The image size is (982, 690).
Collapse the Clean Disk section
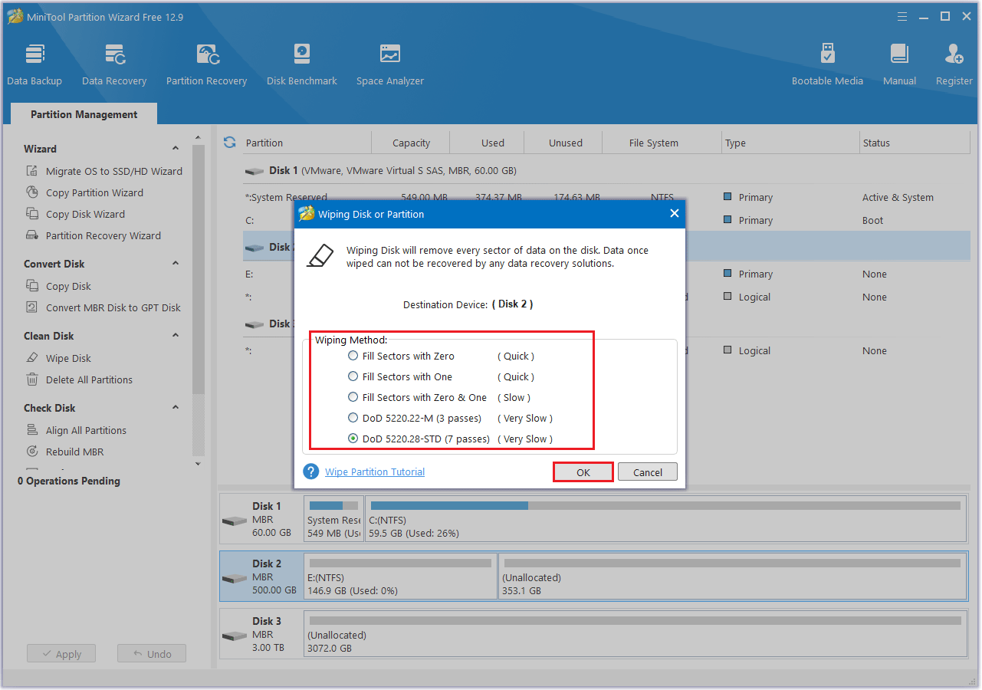[176, 335]
